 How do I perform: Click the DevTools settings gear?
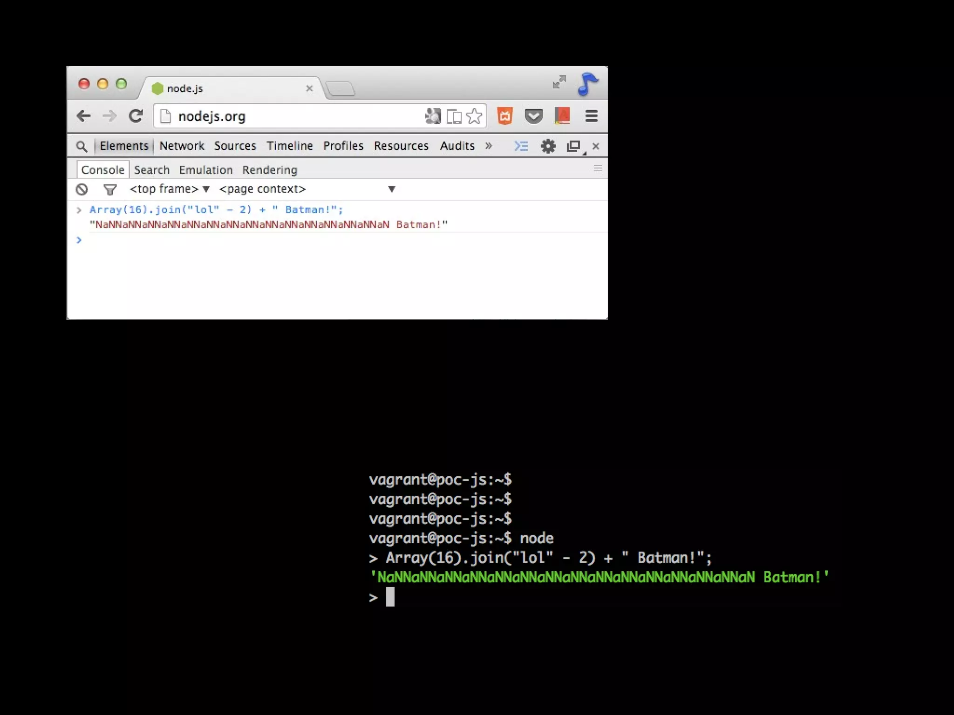tap(548, 146)
